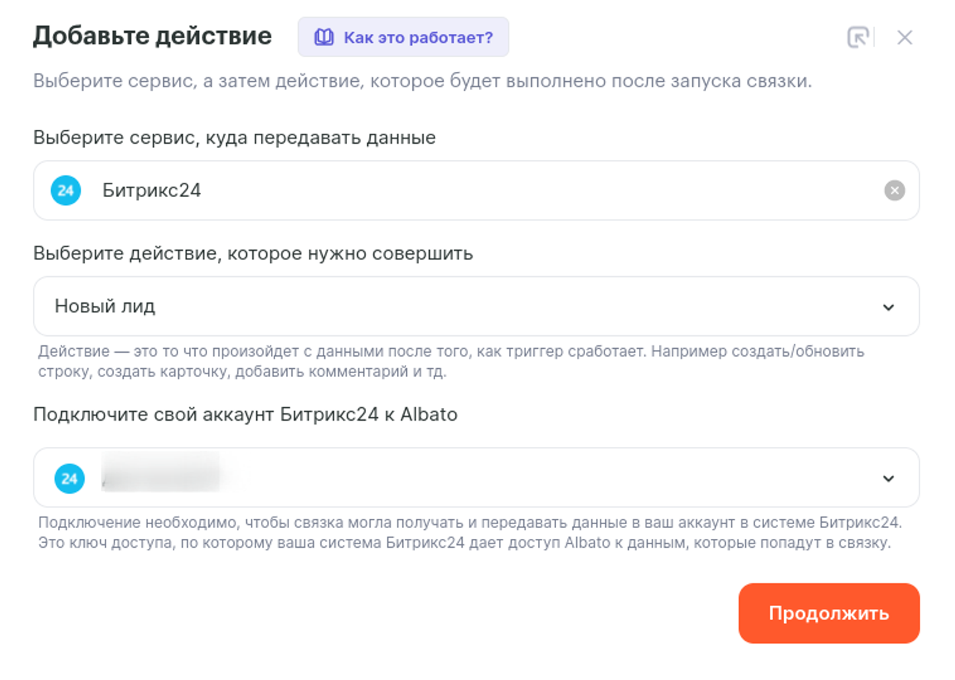This screenshot has width=955, height=680.
Task: Expand the account connection dropdown chevron
Action: [888, 478]
